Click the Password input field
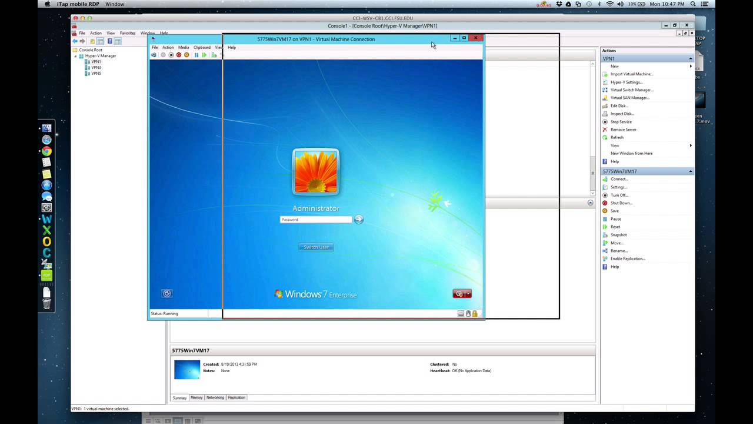The height and width of the screenshot is (424, 753). point(316,220)
